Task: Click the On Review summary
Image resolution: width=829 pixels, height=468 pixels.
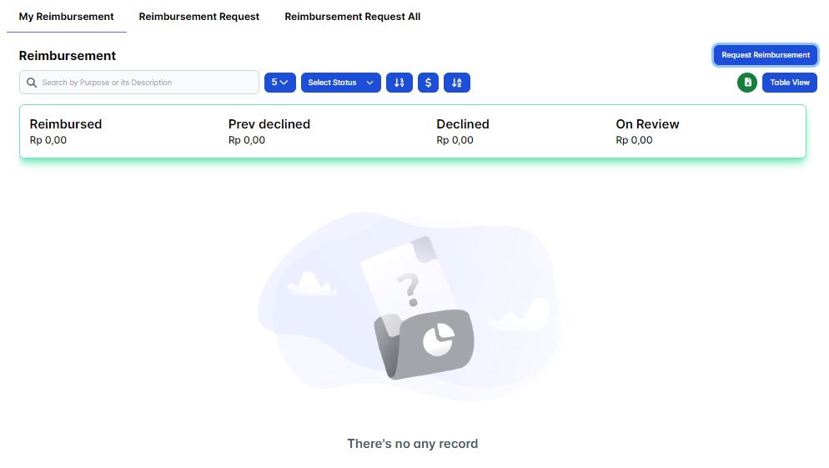Action: pyautogui.click(x=647, y=131)
